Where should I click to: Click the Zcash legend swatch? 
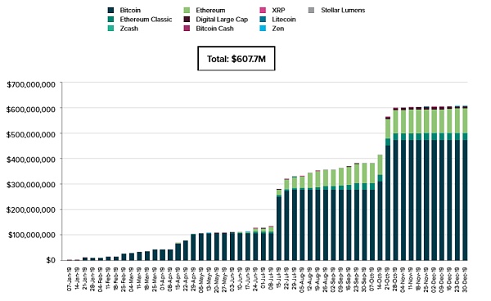point(110,29)
